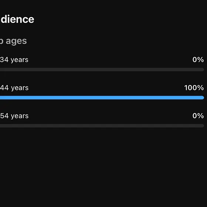Click the partially visible Audience heading

[x=17, y=19]
